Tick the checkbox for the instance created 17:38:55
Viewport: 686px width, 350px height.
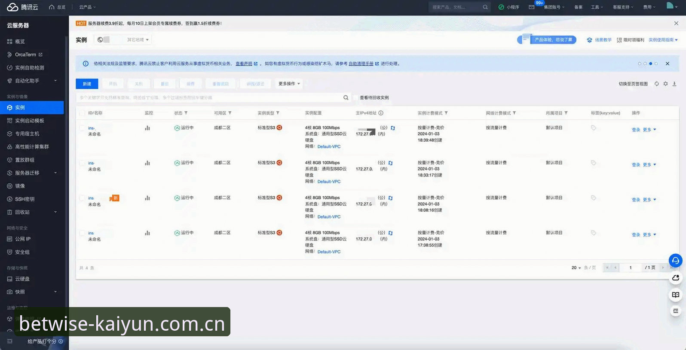click(82, 233)
